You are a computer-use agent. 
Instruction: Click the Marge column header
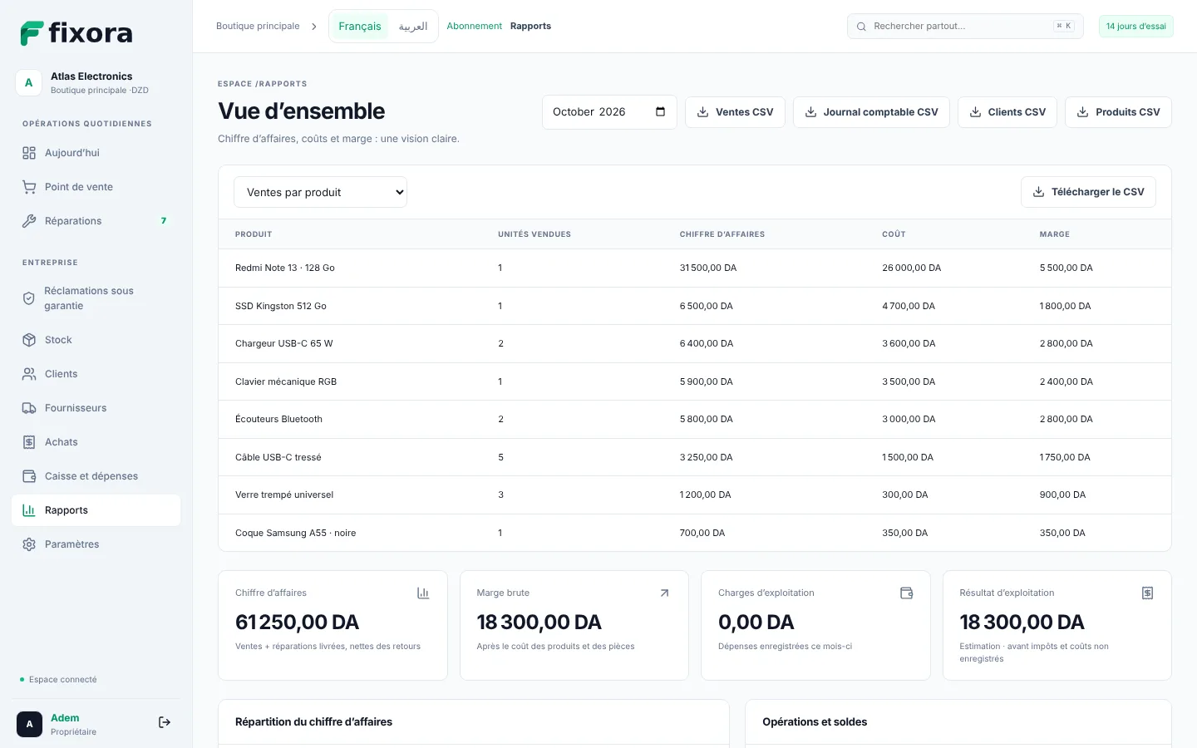[x=1054, y=234]
